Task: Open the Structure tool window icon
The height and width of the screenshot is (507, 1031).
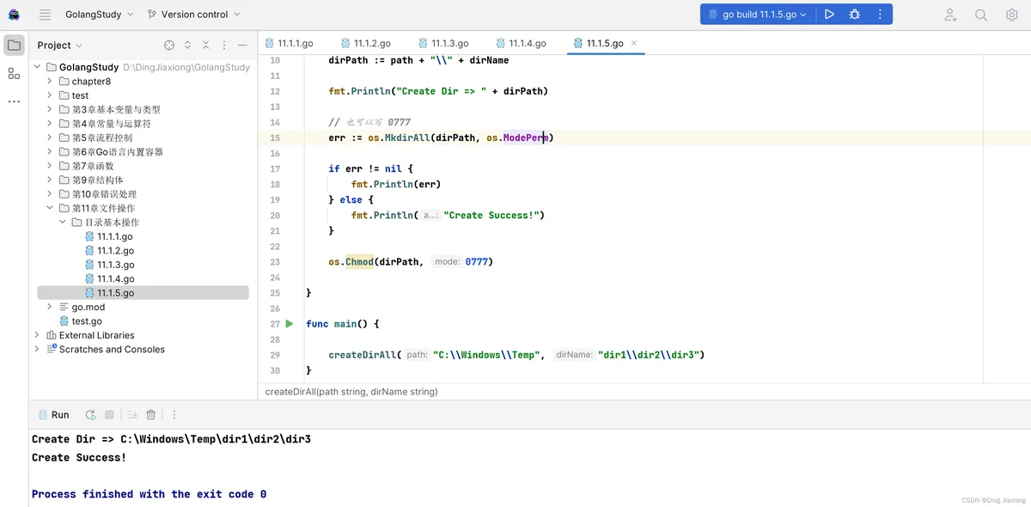Action: pyautogui.click(x=14, y=74)
